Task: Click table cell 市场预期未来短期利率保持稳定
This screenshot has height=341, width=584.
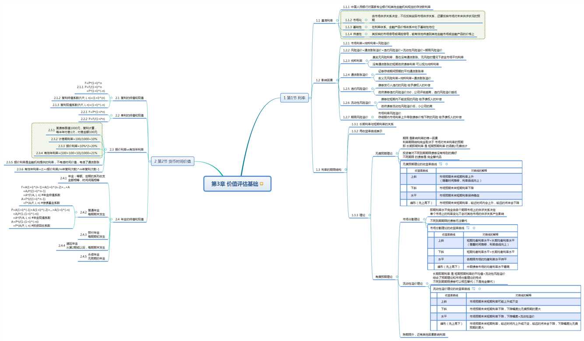Action: click(x=479, y=195)
